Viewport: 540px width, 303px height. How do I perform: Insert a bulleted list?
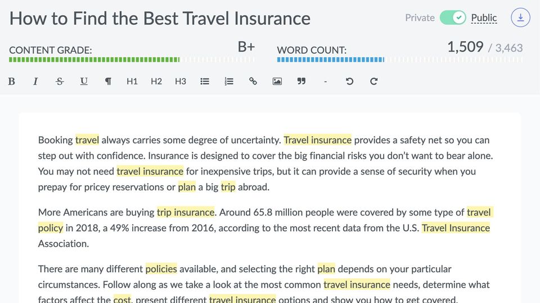pos(205,81)
